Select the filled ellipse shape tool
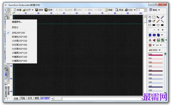This screenshot has width=172, height=105. coord(162,25)
